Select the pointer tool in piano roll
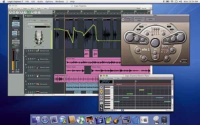The height and width of the screenshot is (125, 200). [101, 103]
